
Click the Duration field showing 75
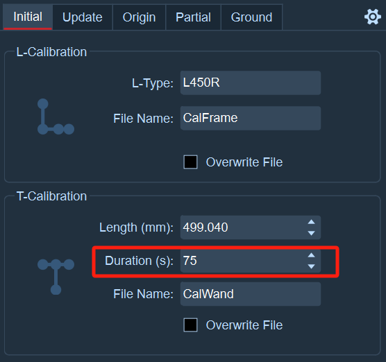242,261
